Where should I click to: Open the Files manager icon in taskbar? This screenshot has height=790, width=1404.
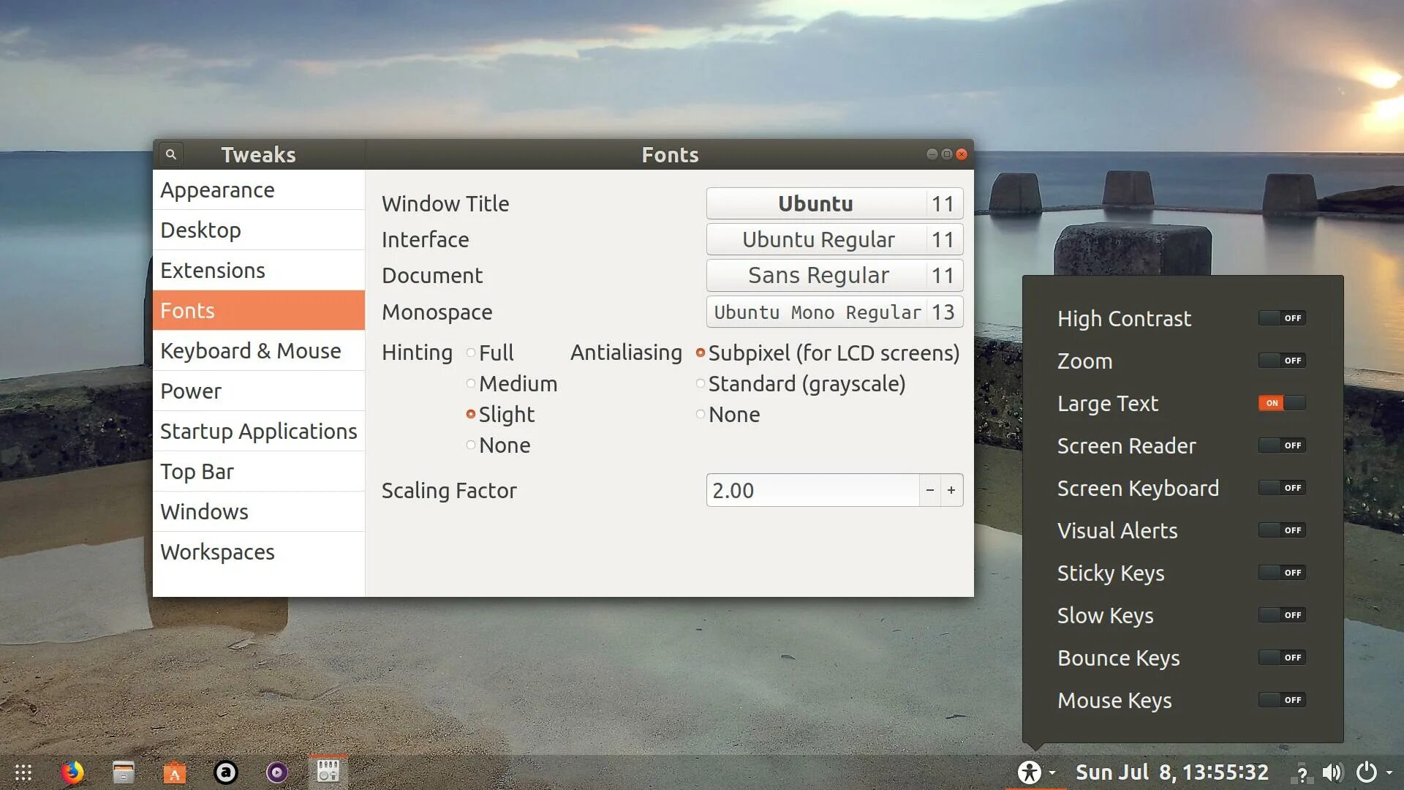(x=123, y=772)
